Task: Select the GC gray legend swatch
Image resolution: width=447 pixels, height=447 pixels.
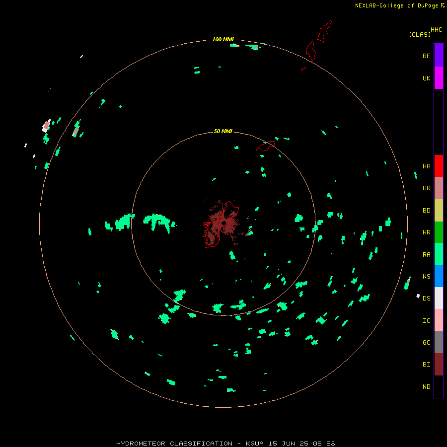Action: (x=439, y=342)
